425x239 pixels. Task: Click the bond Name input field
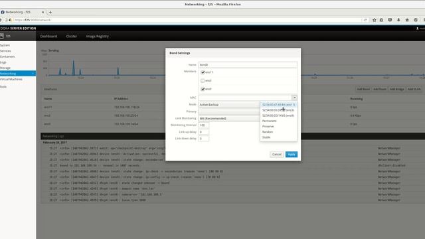click(x=248, y=65)
